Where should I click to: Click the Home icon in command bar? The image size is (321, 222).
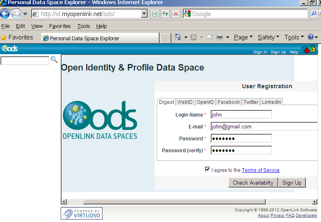coord(178,37)
